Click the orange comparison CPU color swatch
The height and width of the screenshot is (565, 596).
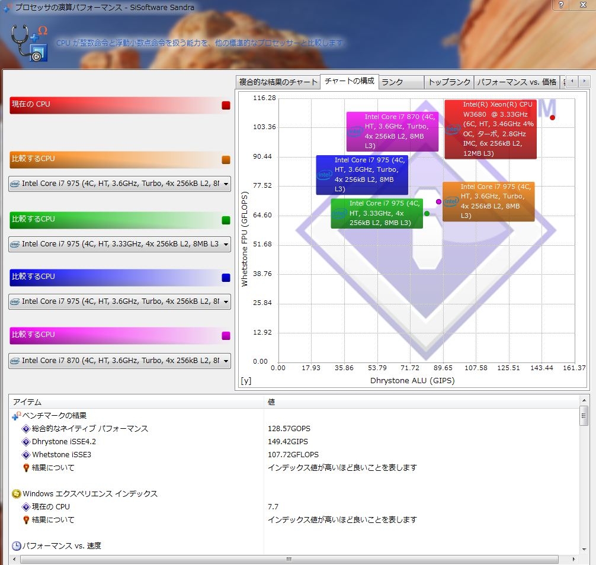click(x=226, y=159)
